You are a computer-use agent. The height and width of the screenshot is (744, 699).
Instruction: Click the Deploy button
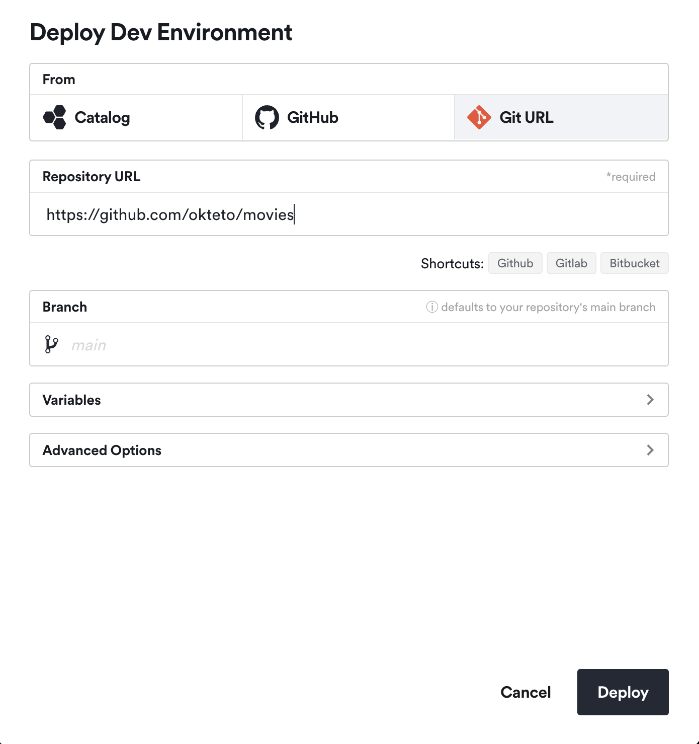[623, 692]
